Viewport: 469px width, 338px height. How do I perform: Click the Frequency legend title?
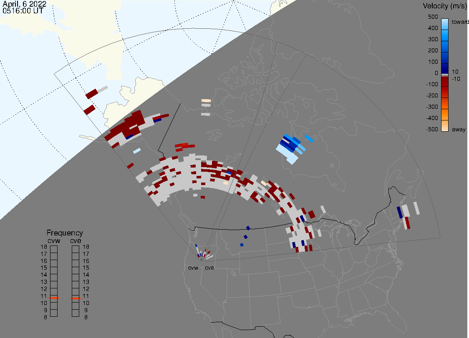[x=65, y=233]
